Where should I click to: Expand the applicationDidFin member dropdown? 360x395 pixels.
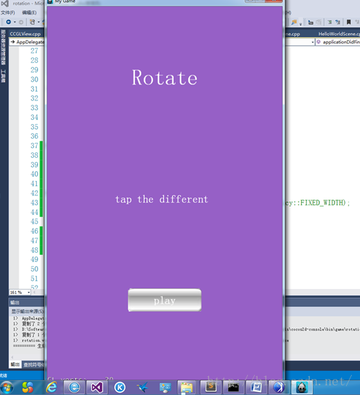[x=338, y=42]
